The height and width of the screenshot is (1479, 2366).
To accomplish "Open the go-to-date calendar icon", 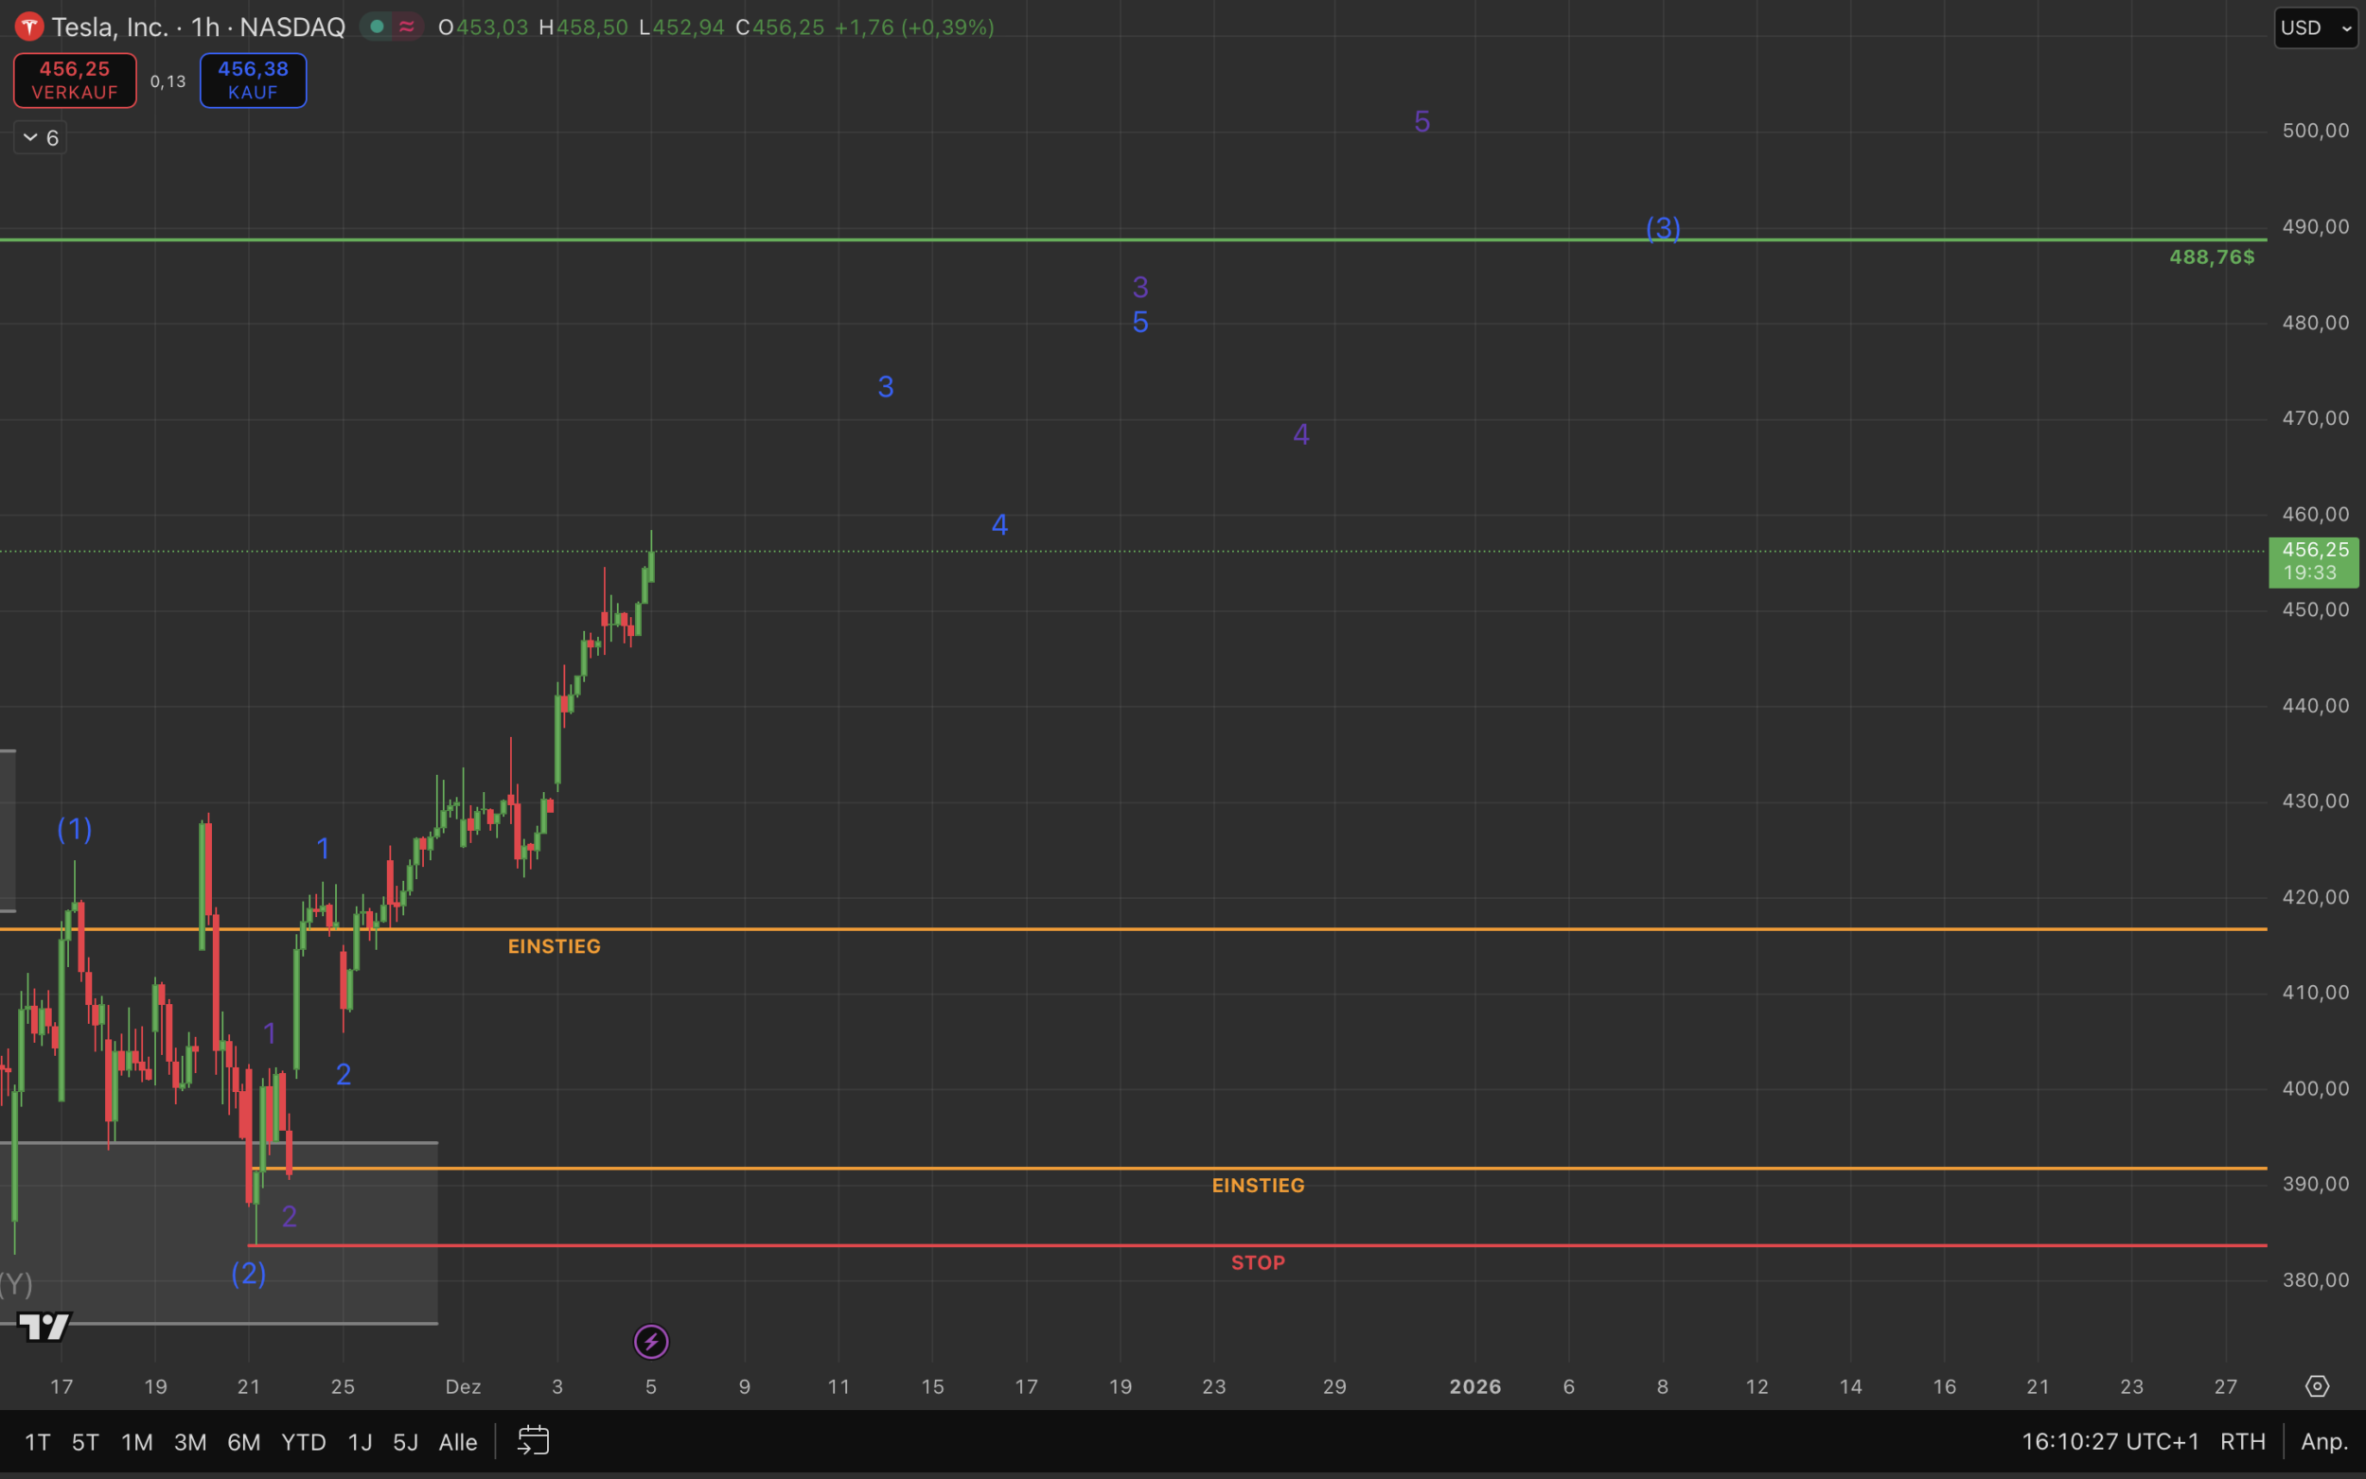I will click(x=533, y=1441).
